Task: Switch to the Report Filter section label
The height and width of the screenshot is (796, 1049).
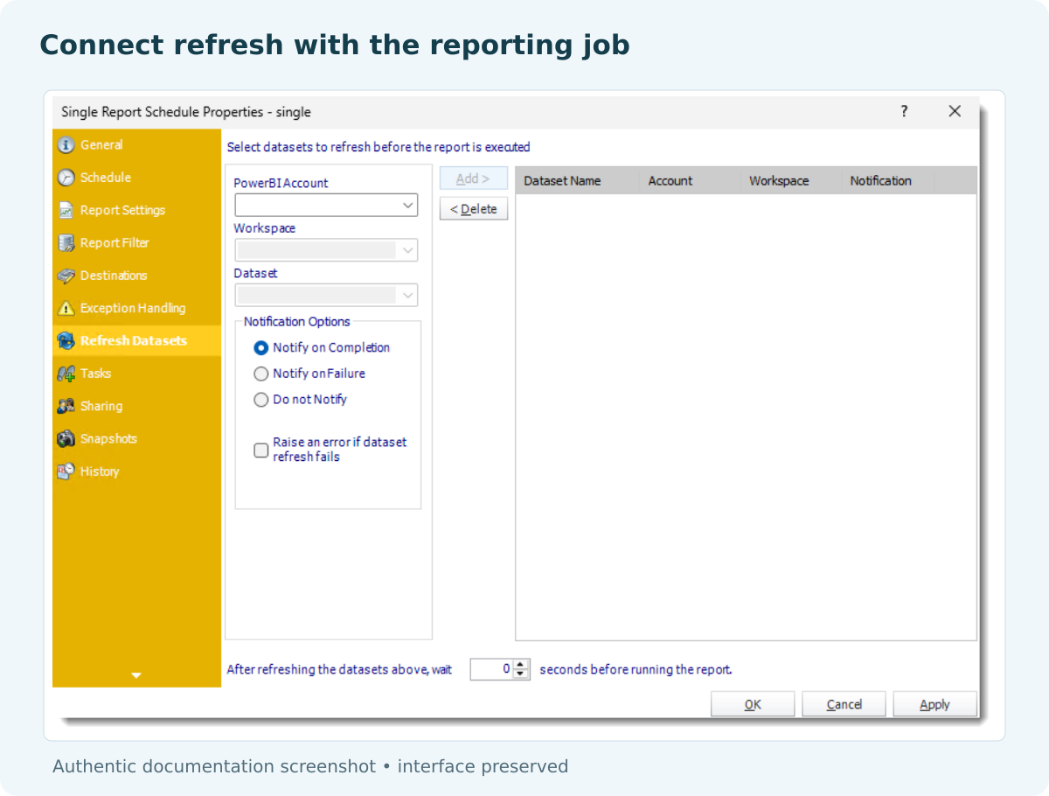Action: click(x=115, y=243)
